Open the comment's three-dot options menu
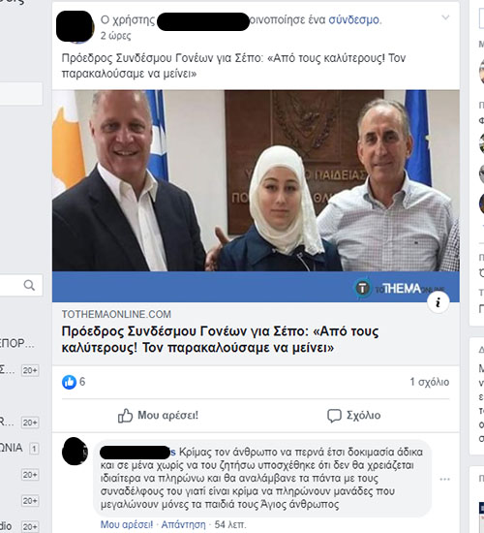Screen dimensions: 484x533 444,479
